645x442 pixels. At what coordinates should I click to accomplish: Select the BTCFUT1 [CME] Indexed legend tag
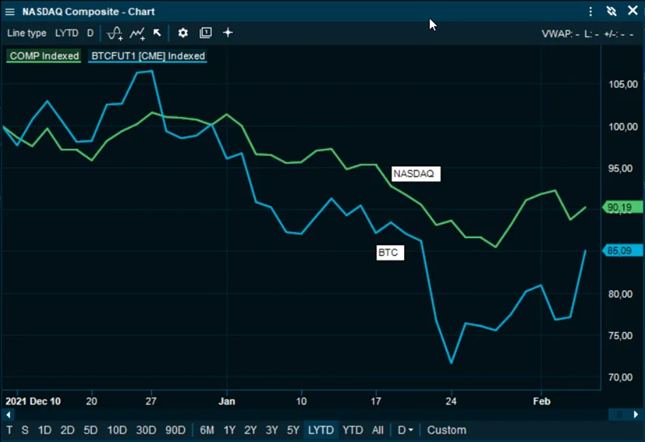[147, 56]
